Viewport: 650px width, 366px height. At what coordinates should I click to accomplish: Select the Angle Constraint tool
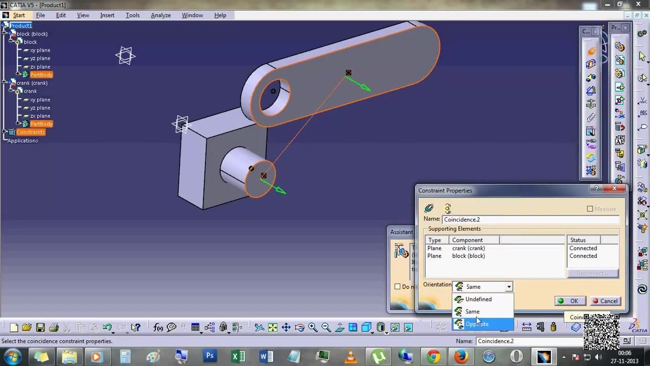pyautogui.click(x=591, y=91)
